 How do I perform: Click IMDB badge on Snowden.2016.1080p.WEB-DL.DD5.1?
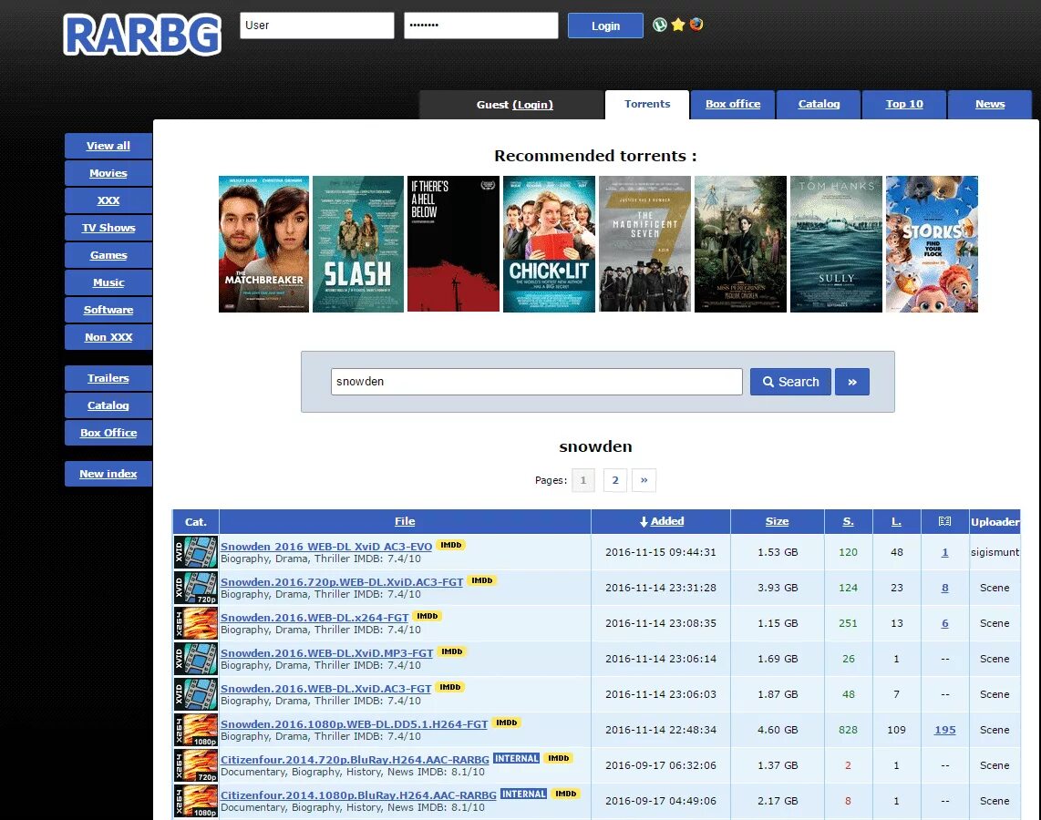(x=507, y=723)
